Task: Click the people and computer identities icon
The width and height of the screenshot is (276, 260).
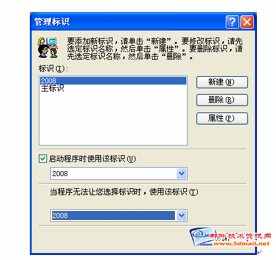Action: point(48,48)
